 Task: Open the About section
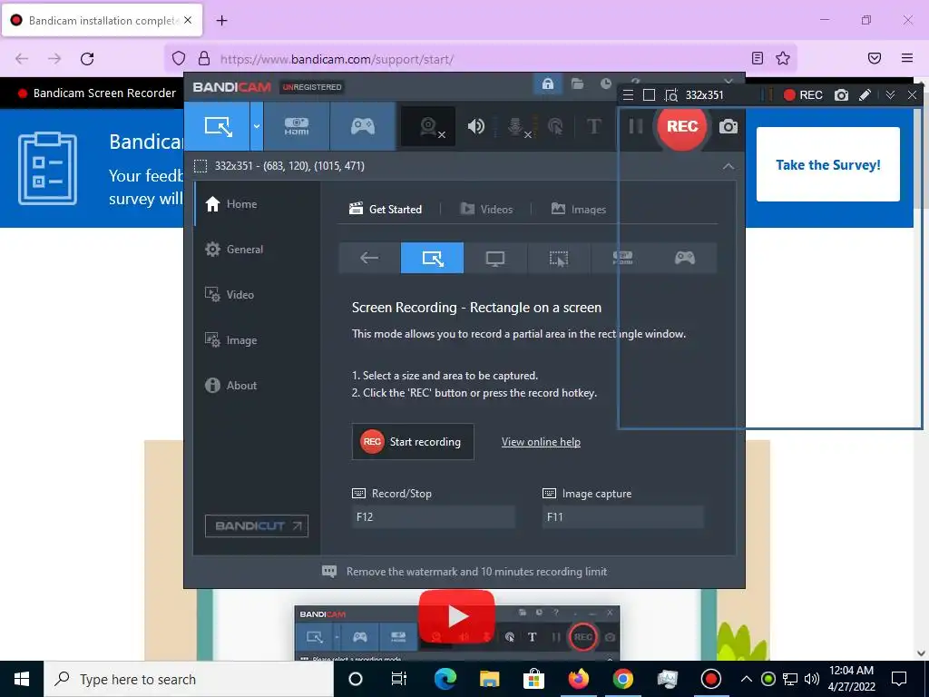pyautogui.click(x=258, y=385)
